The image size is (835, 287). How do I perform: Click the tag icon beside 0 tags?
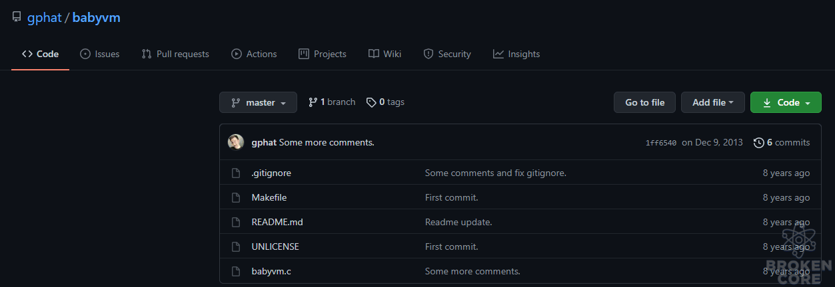coord(372,102)
